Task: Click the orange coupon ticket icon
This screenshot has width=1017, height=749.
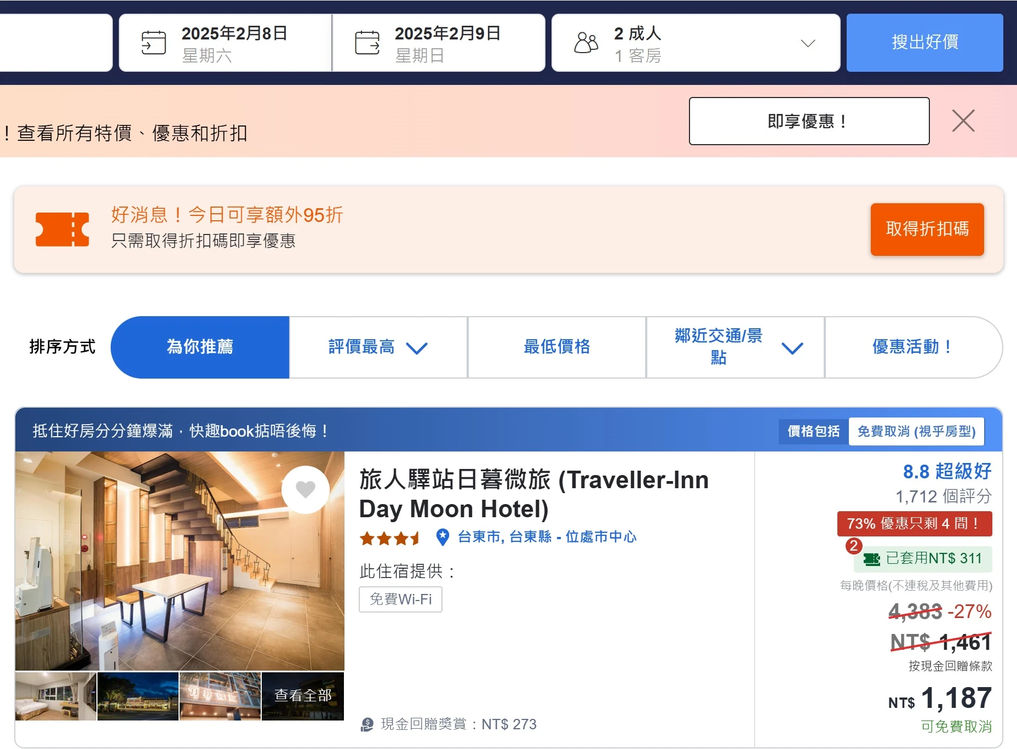Action: pos(62,230)
